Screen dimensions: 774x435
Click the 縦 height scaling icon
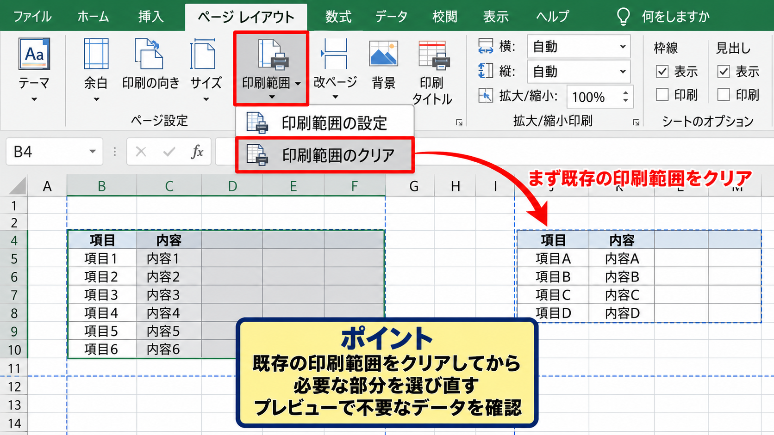486,71
